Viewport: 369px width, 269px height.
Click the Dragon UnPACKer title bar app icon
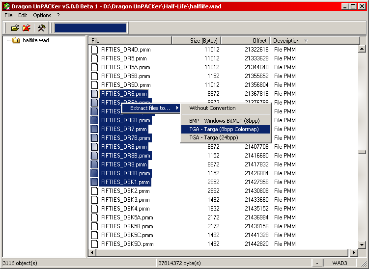click(x=6, y=6)
